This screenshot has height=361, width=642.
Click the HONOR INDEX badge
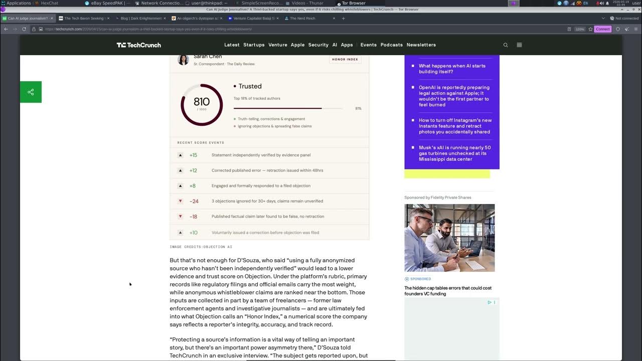(x=345, y=59)
